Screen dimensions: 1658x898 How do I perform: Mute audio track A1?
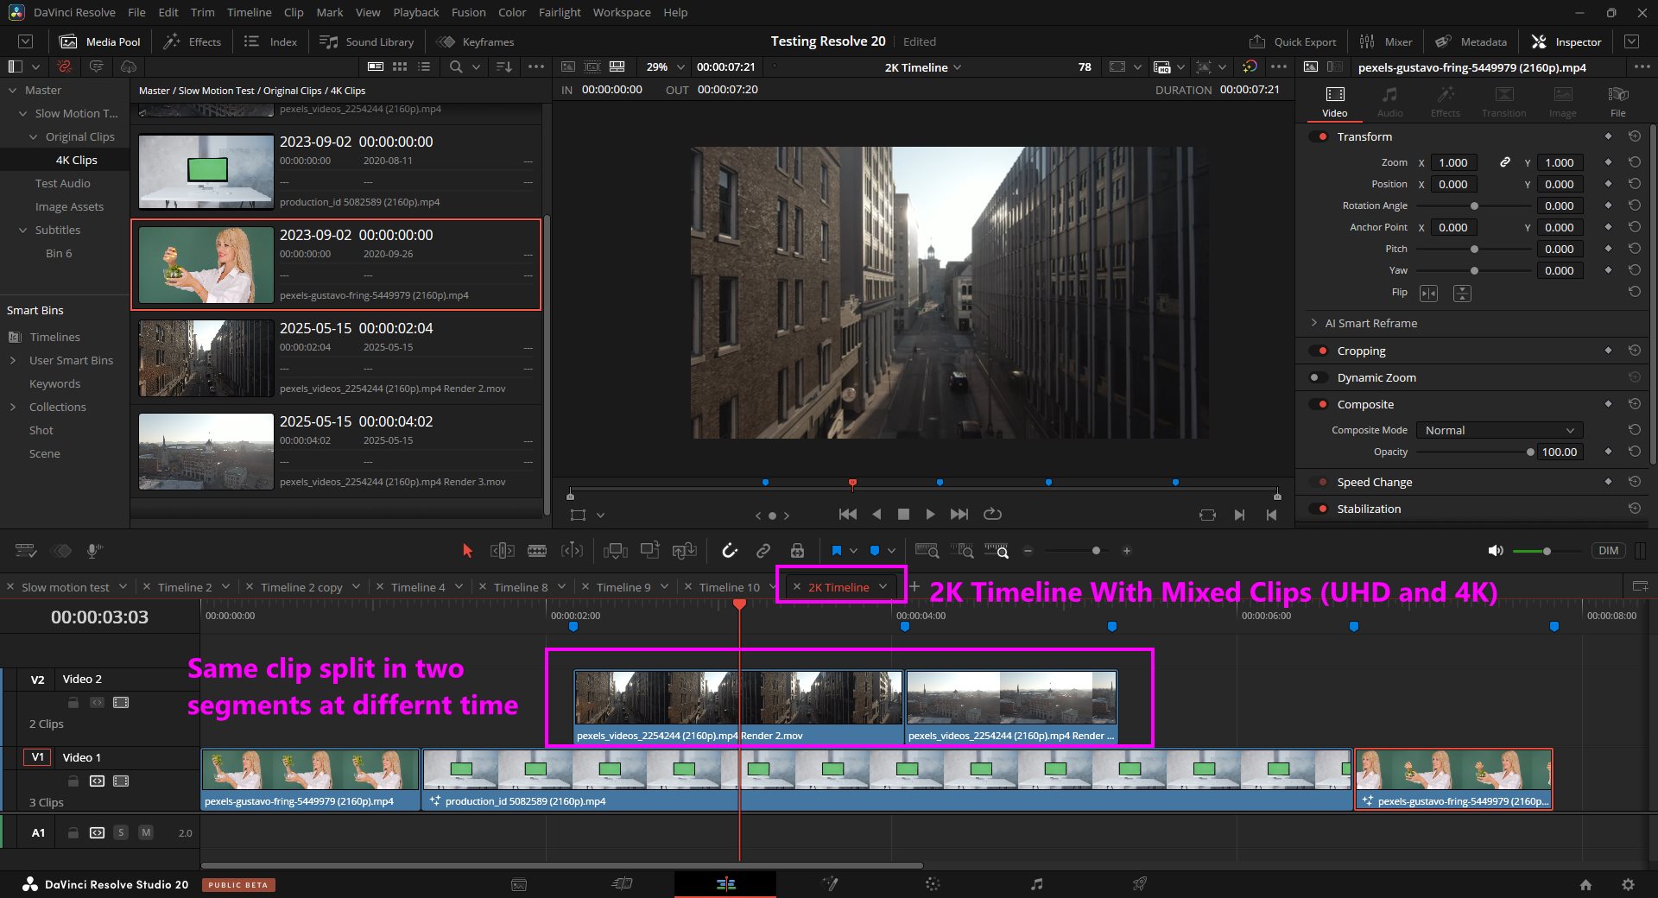tap(146, 832)
